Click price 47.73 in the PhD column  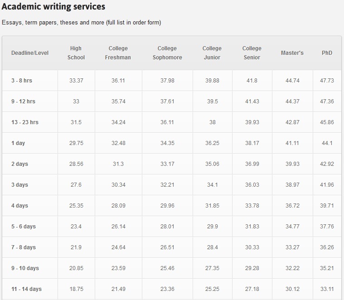coord(327,81)
